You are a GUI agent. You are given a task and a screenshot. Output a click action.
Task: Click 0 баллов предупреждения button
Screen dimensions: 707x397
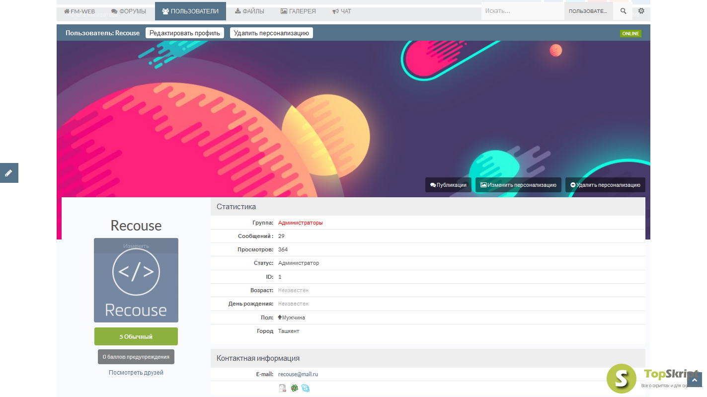(136, 357)
